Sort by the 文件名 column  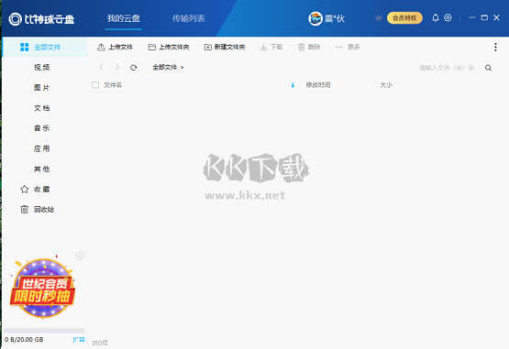[113, 85]
